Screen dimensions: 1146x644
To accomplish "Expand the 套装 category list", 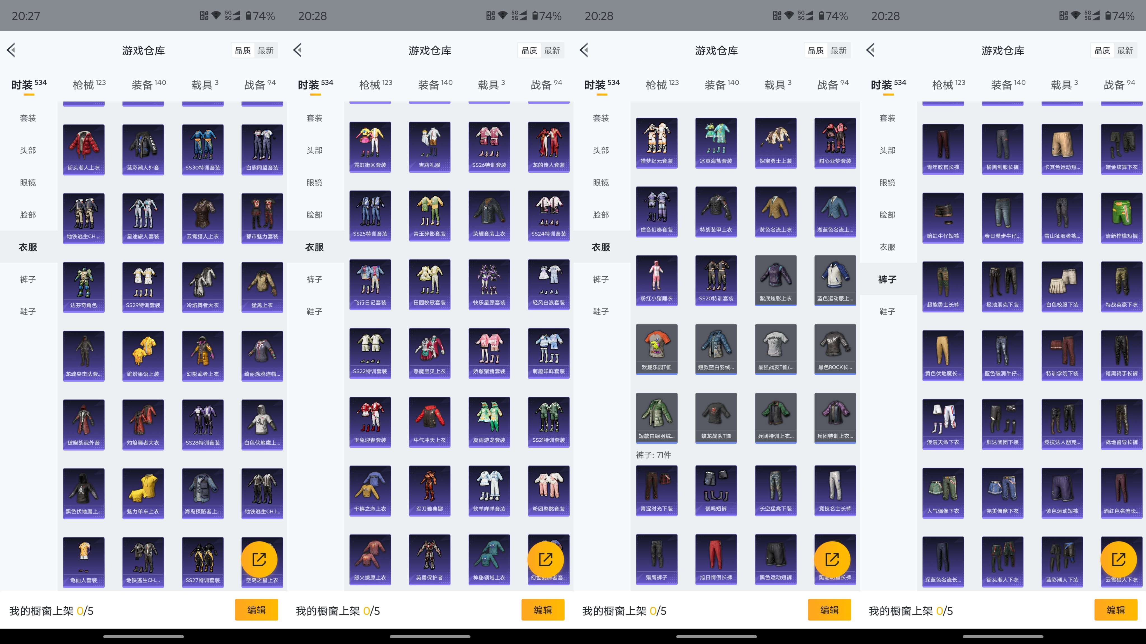I will click(28, 118).
